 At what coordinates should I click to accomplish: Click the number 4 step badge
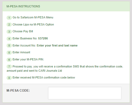pyautogui.click(x=9, y=39)
